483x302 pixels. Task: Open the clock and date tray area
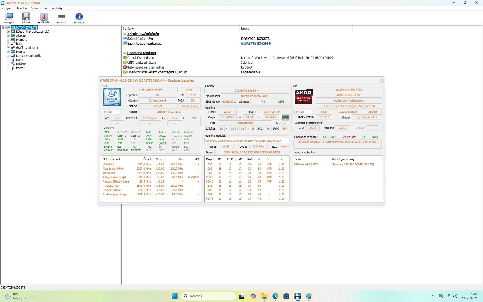pyautogui.click(x=470, y=296)
